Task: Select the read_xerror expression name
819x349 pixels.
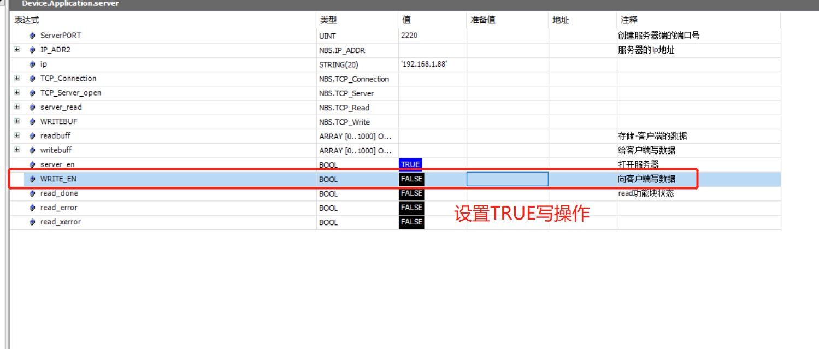Action: (61, 222)
